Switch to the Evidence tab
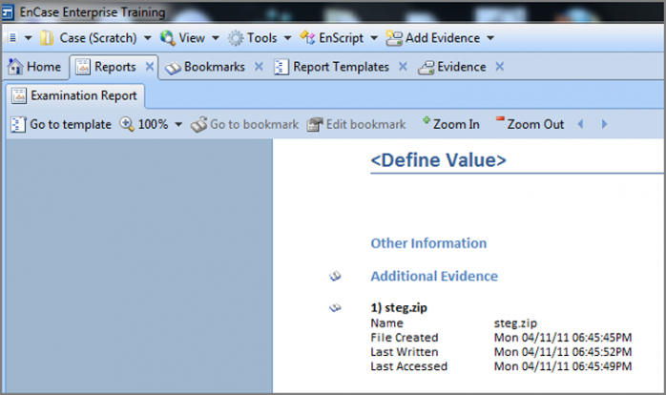666x395 pixels. (461, 67)
